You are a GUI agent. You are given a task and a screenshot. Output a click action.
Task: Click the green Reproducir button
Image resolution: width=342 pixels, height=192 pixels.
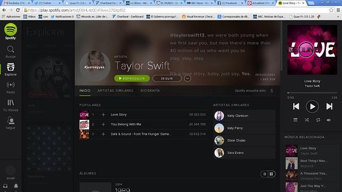[132, 78]
